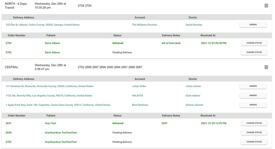Change status of order 2691

(254, 123)
